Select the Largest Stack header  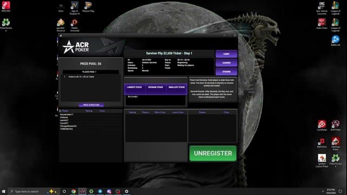[x=134, y=87]
